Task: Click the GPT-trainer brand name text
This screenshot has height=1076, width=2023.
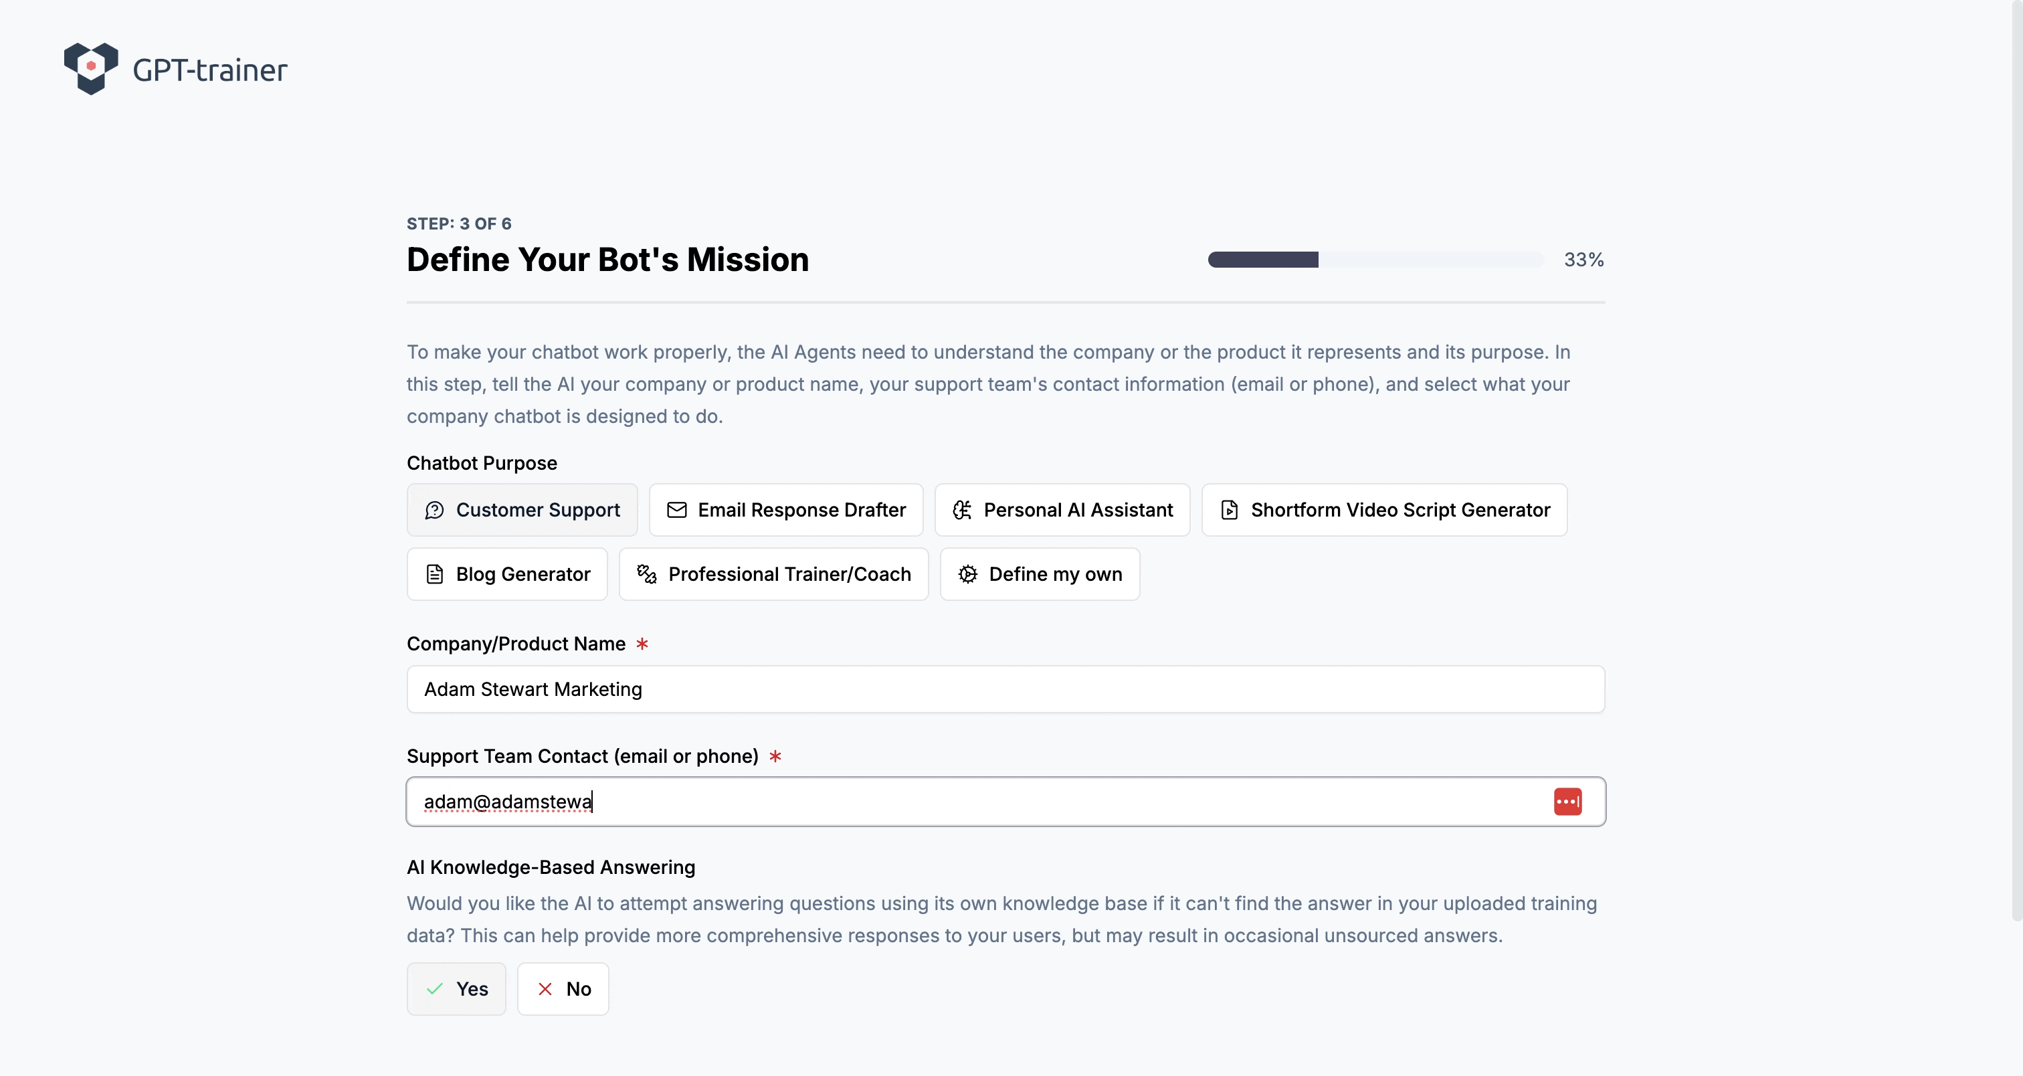Action: tap(209, 71)
